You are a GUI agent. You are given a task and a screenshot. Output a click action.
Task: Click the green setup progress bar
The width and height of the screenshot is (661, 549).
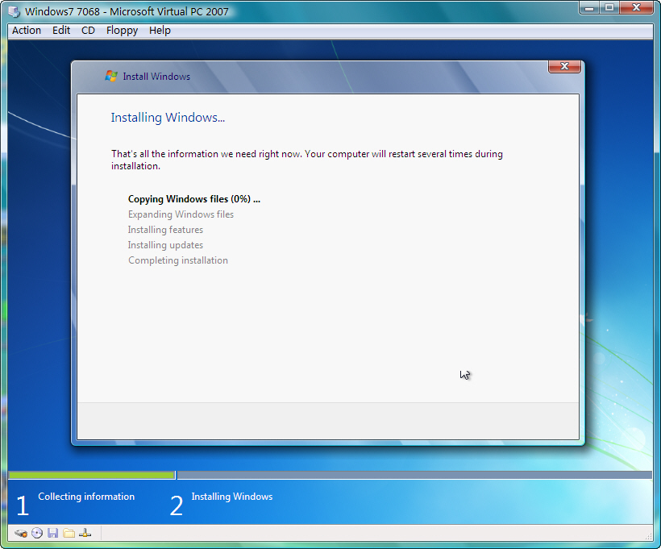coord(91,475)
